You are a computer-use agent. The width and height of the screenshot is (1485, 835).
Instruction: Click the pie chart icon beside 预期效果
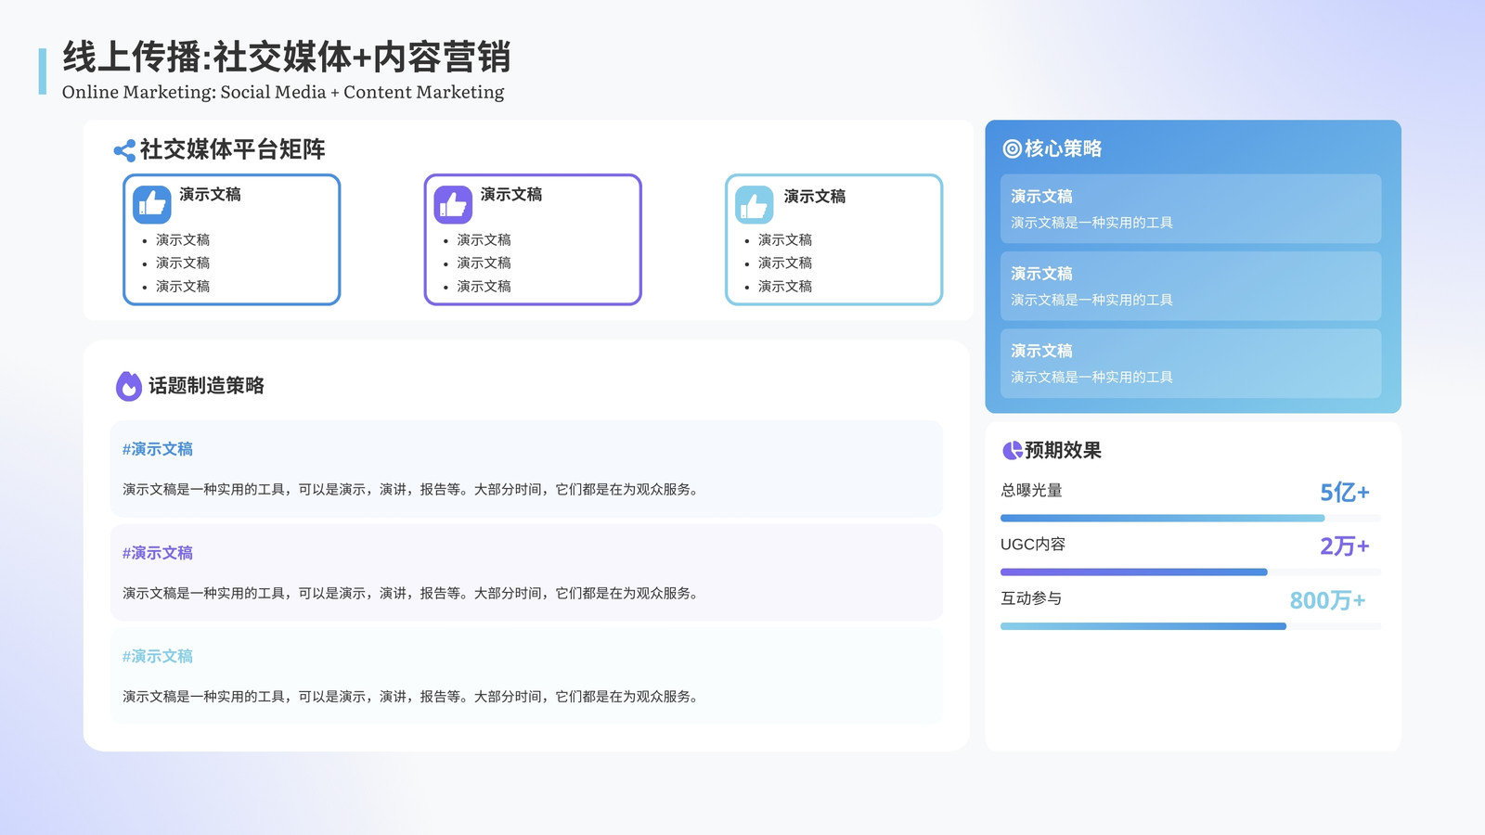click(x=1012, y=451)
